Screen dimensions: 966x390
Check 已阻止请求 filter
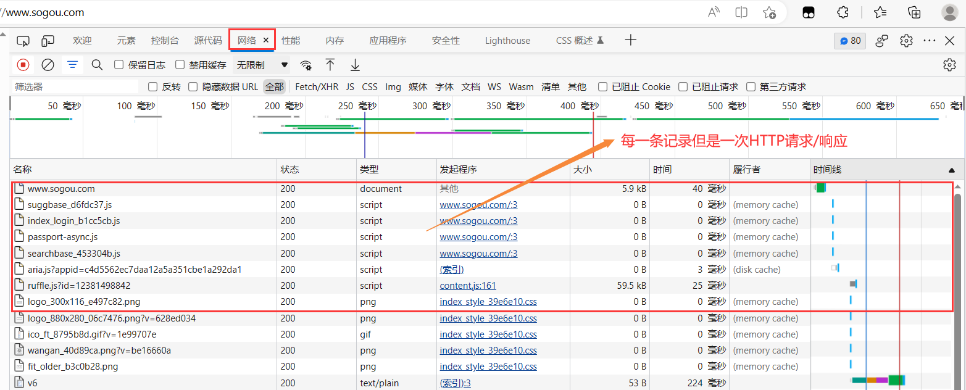click(683, 87)
